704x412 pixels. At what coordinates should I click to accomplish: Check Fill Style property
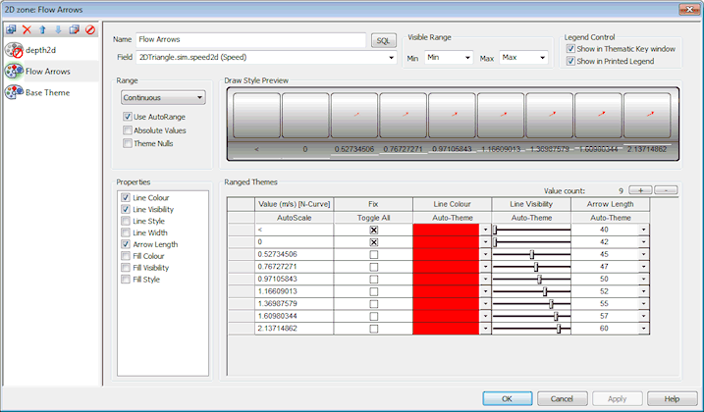[126, 280]
